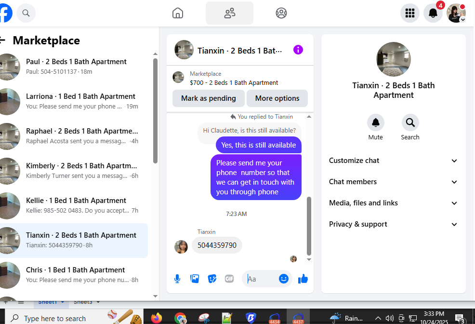Send a thumbs-up like
Screen dimensions: 475x324
click(303, 279)
